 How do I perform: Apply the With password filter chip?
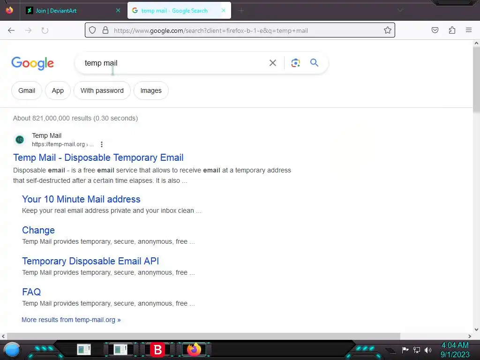point(102,90)
